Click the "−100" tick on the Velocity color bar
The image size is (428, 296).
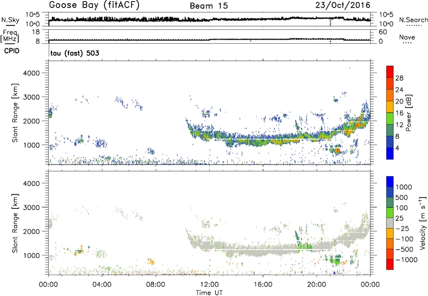pos(404,239)
